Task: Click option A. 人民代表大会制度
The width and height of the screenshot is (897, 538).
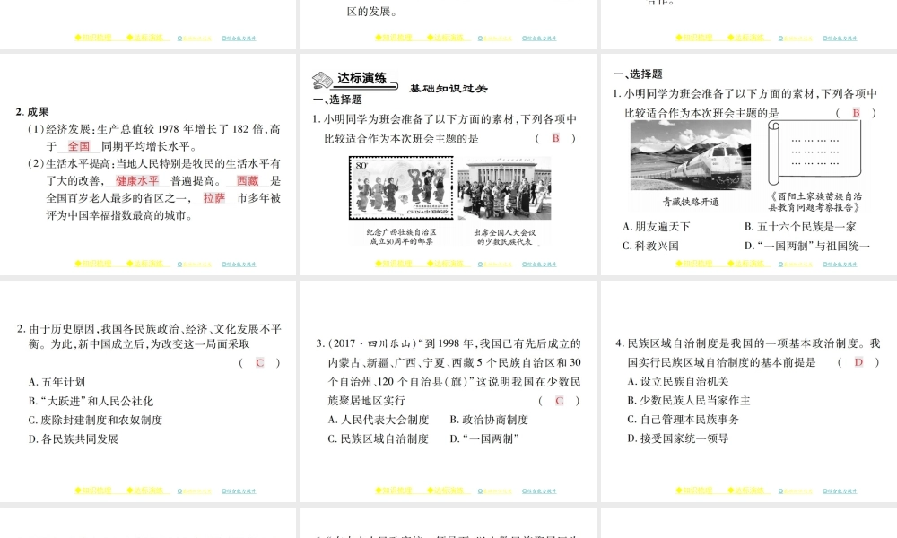Action: point(379,421)
